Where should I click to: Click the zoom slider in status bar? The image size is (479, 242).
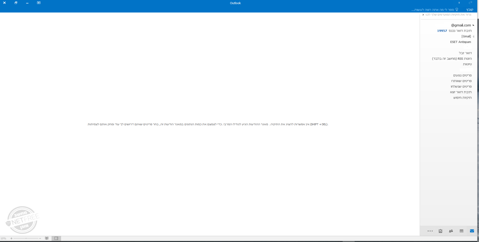[26, 238]
